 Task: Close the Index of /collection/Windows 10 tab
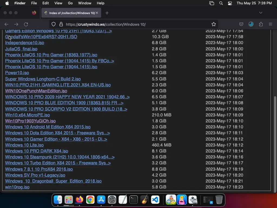(x=97, y=13)
